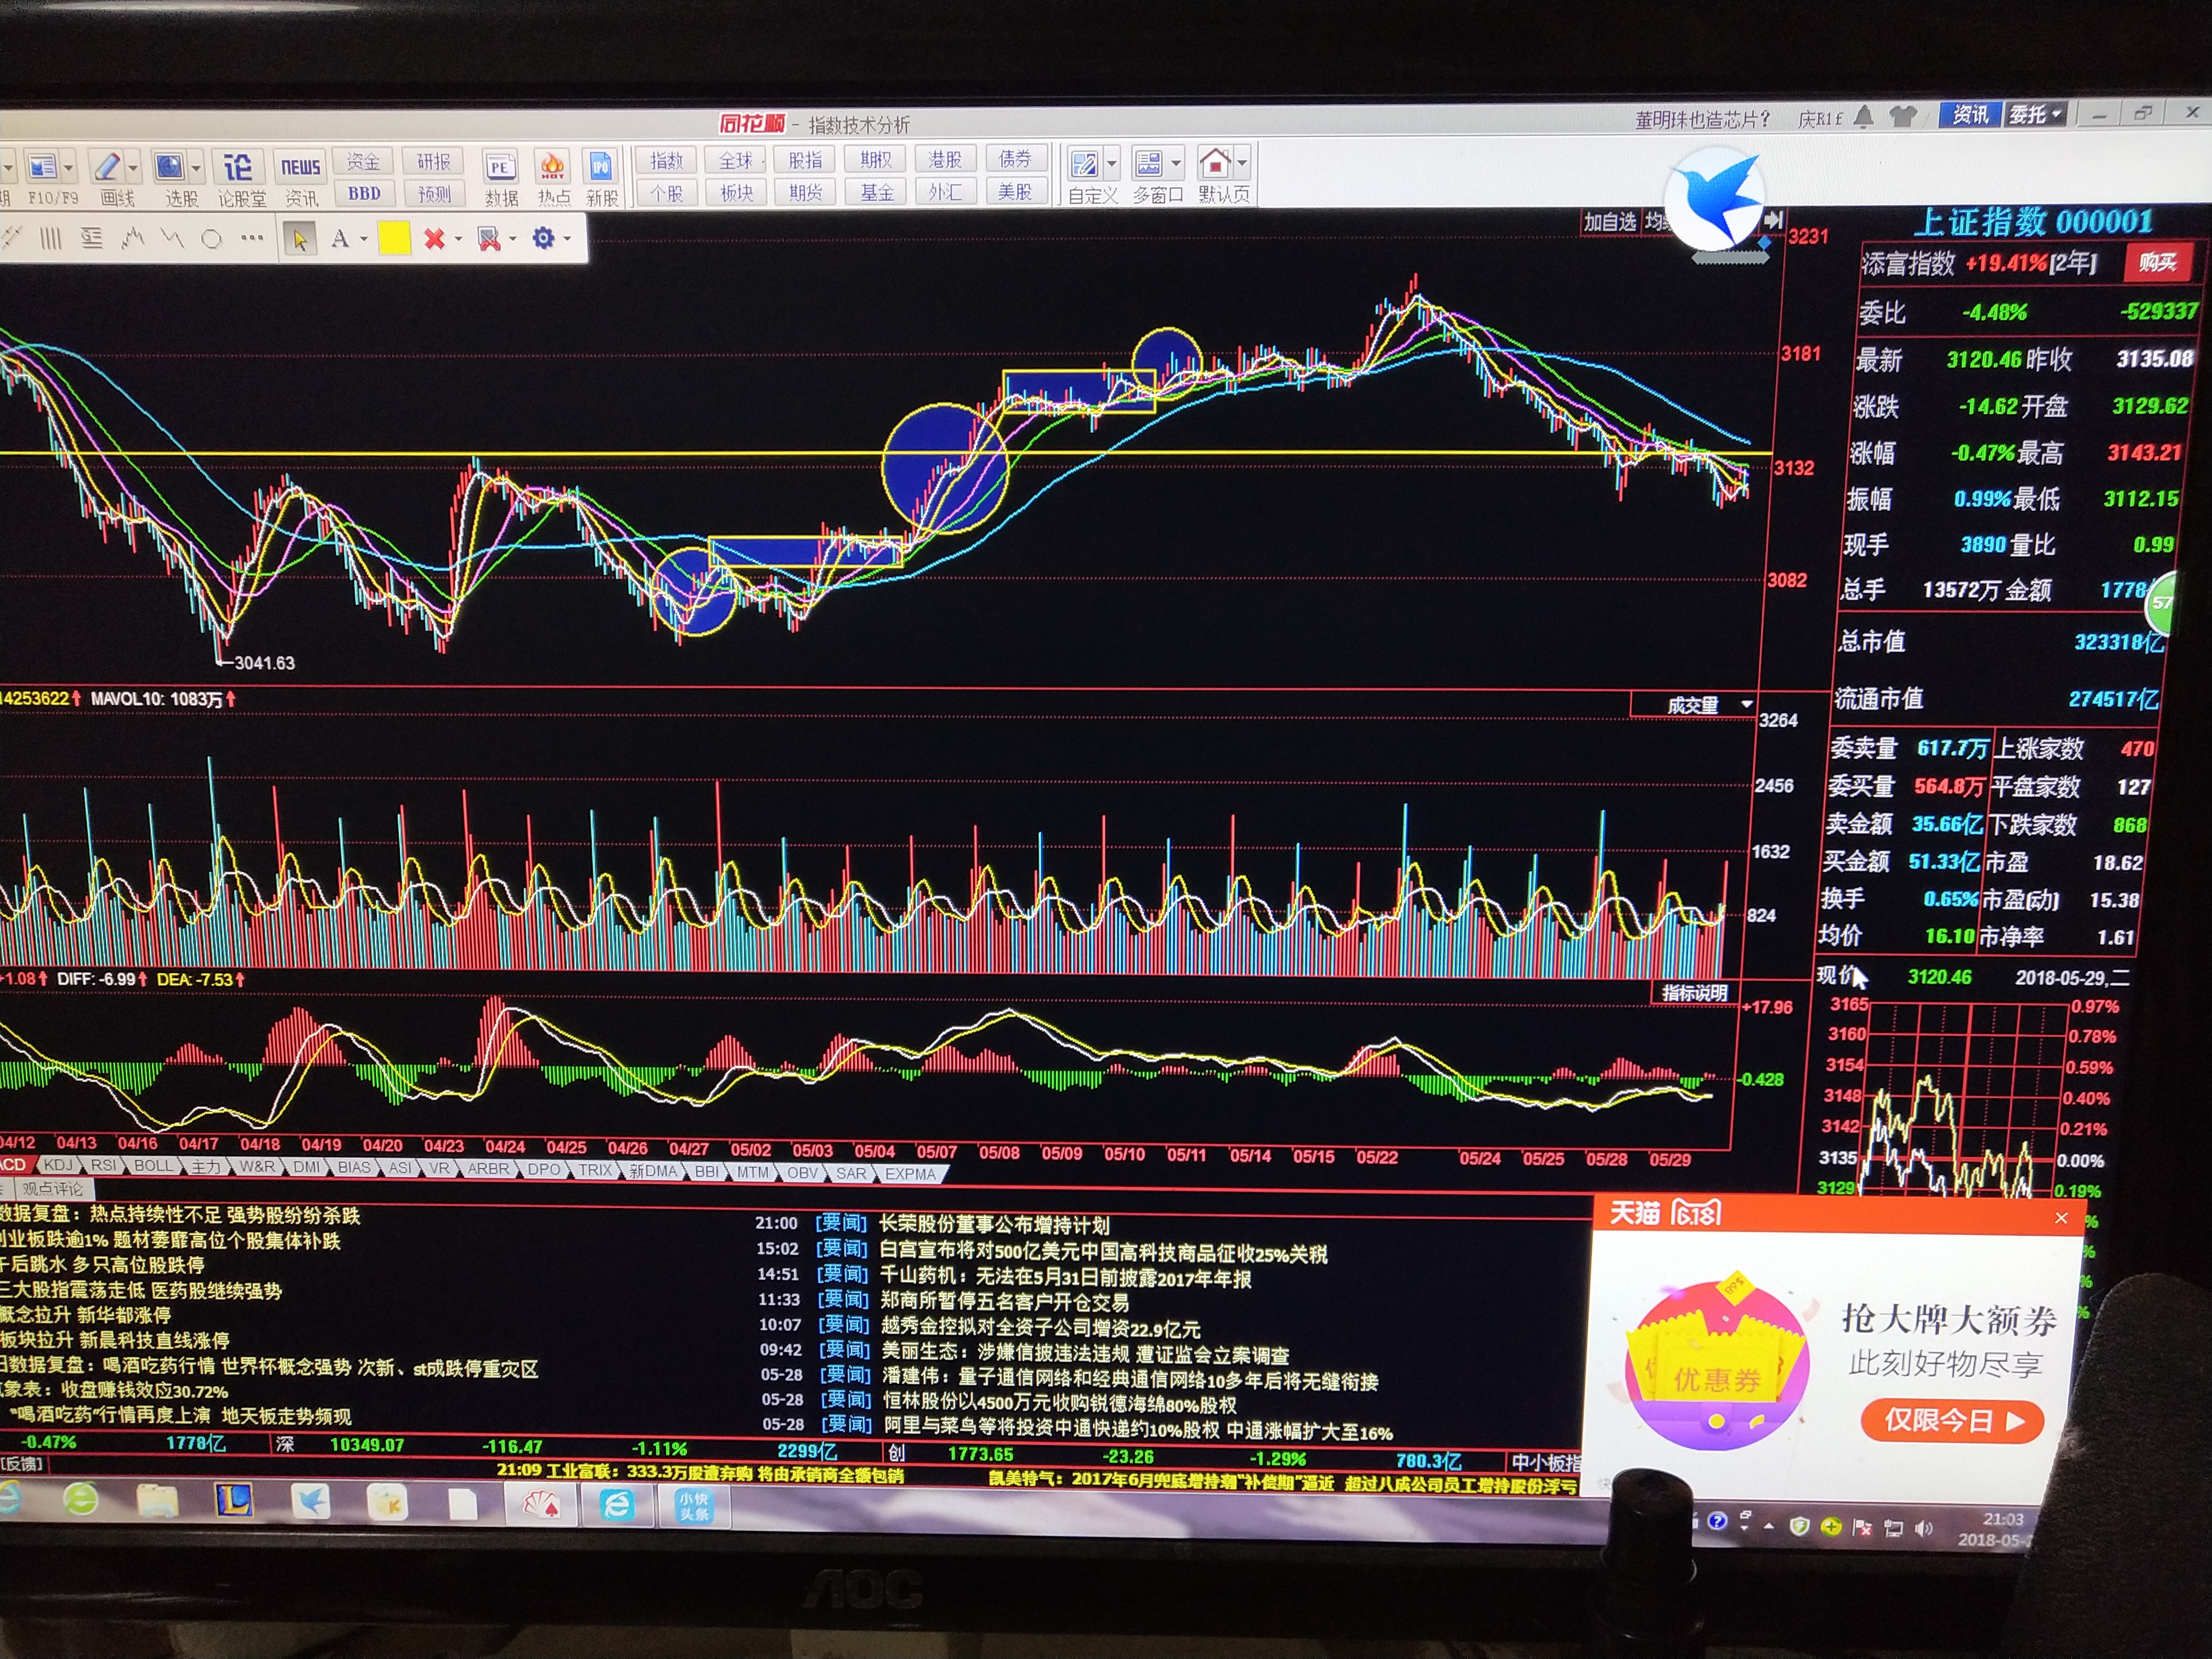Image resolution: width=2212 pixels, height=1659 pixels.
Task: Click the red 购买 button
Action: coord(2157,263)
